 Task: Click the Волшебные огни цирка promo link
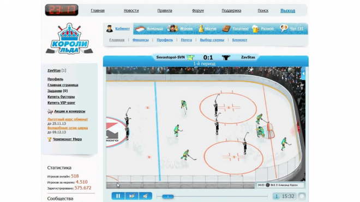click(x=68, y=128)
